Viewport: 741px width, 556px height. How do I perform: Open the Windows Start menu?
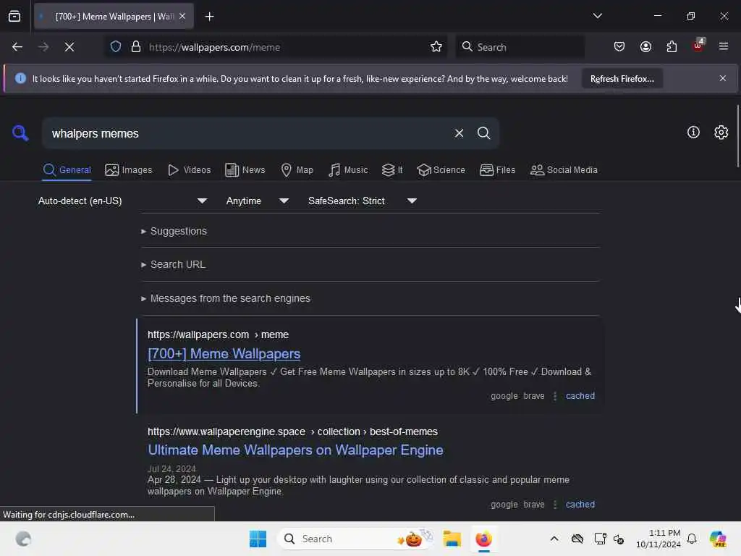pos(258,539)
